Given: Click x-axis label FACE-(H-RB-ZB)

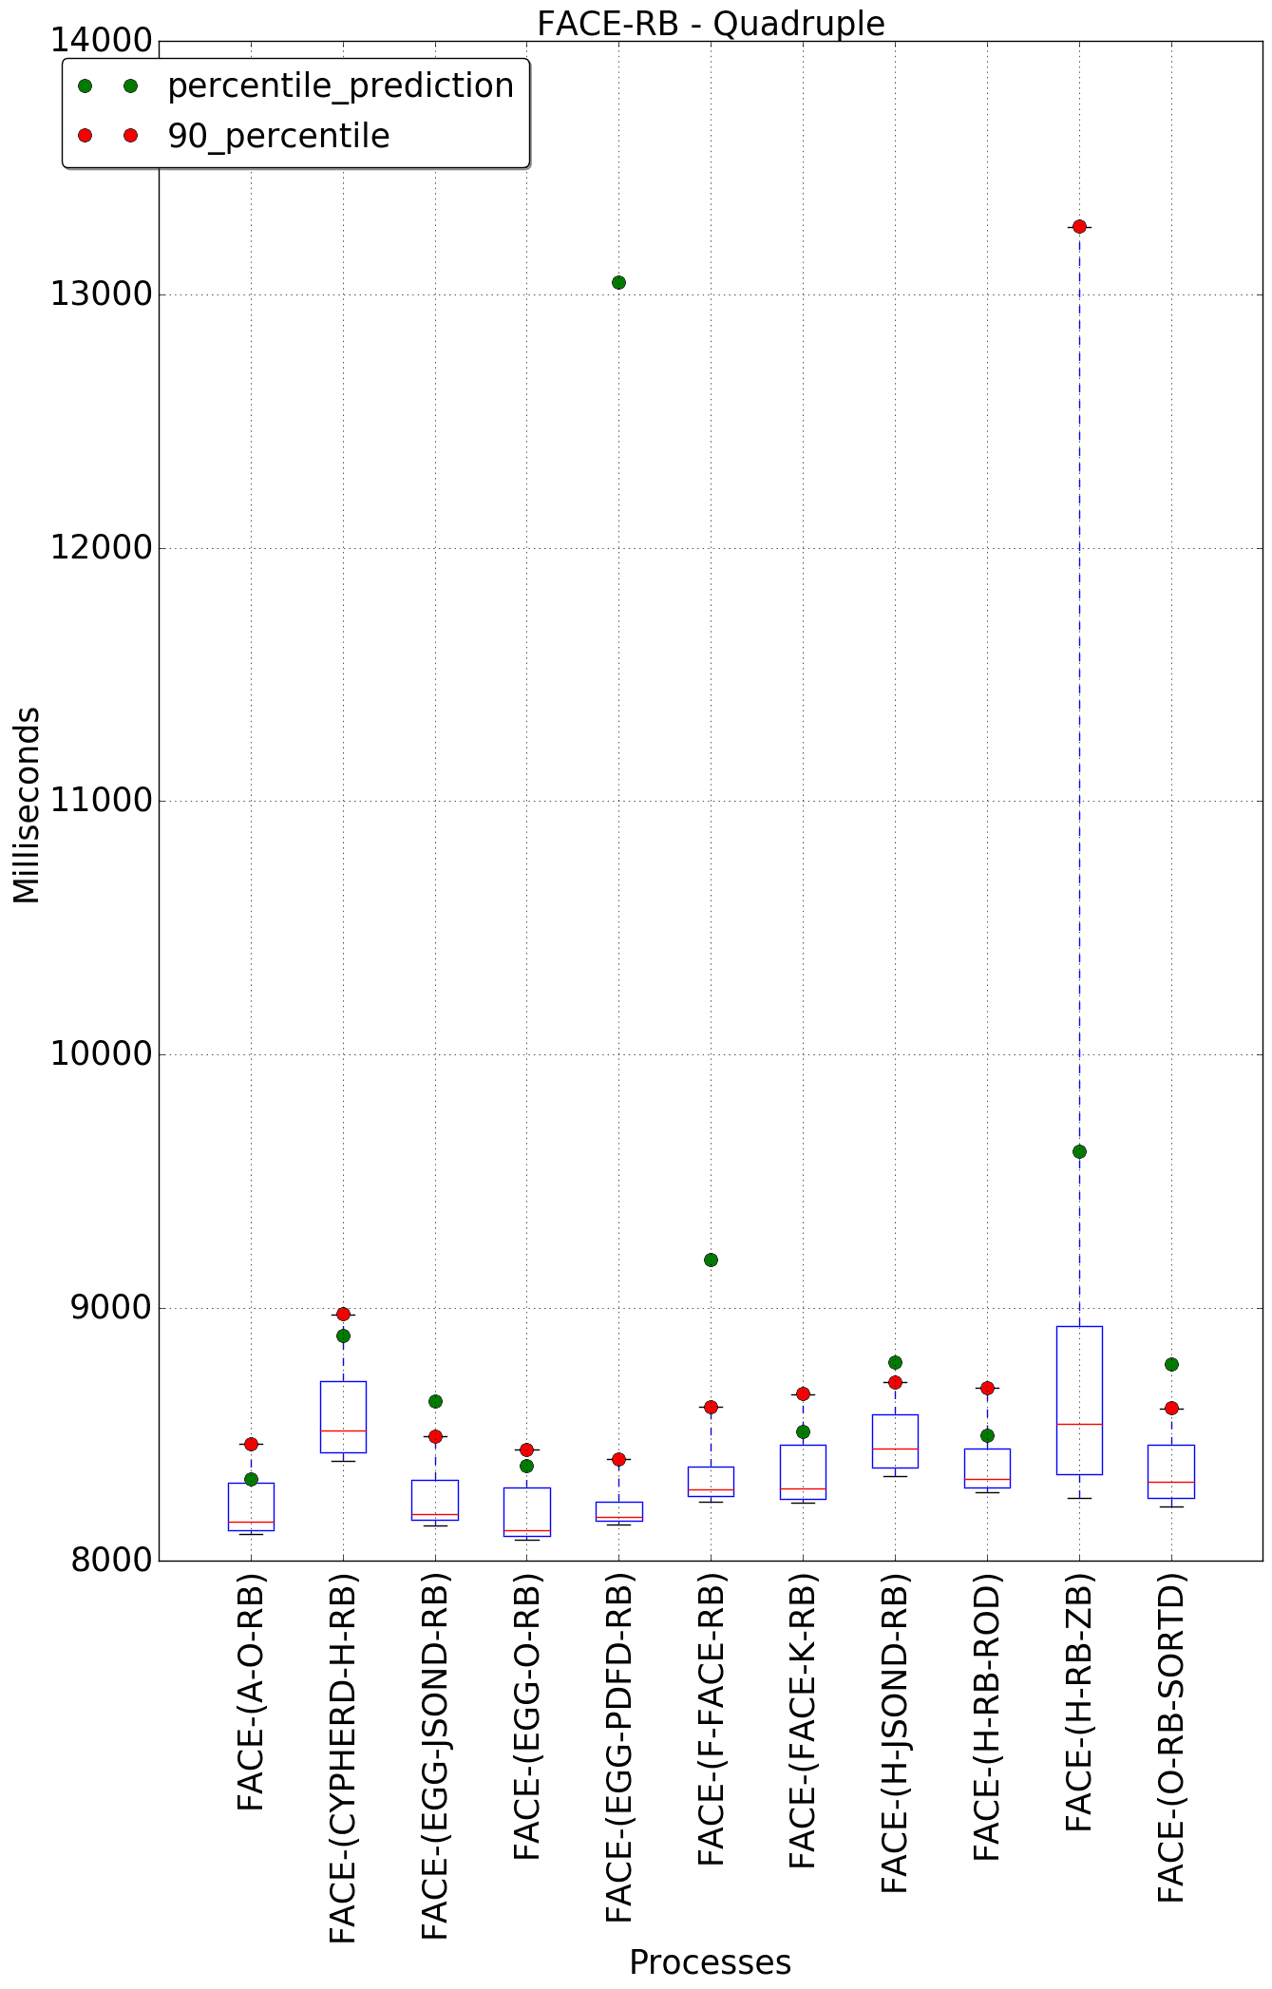Looking at the screenshot, I should coord(1080,1703).
